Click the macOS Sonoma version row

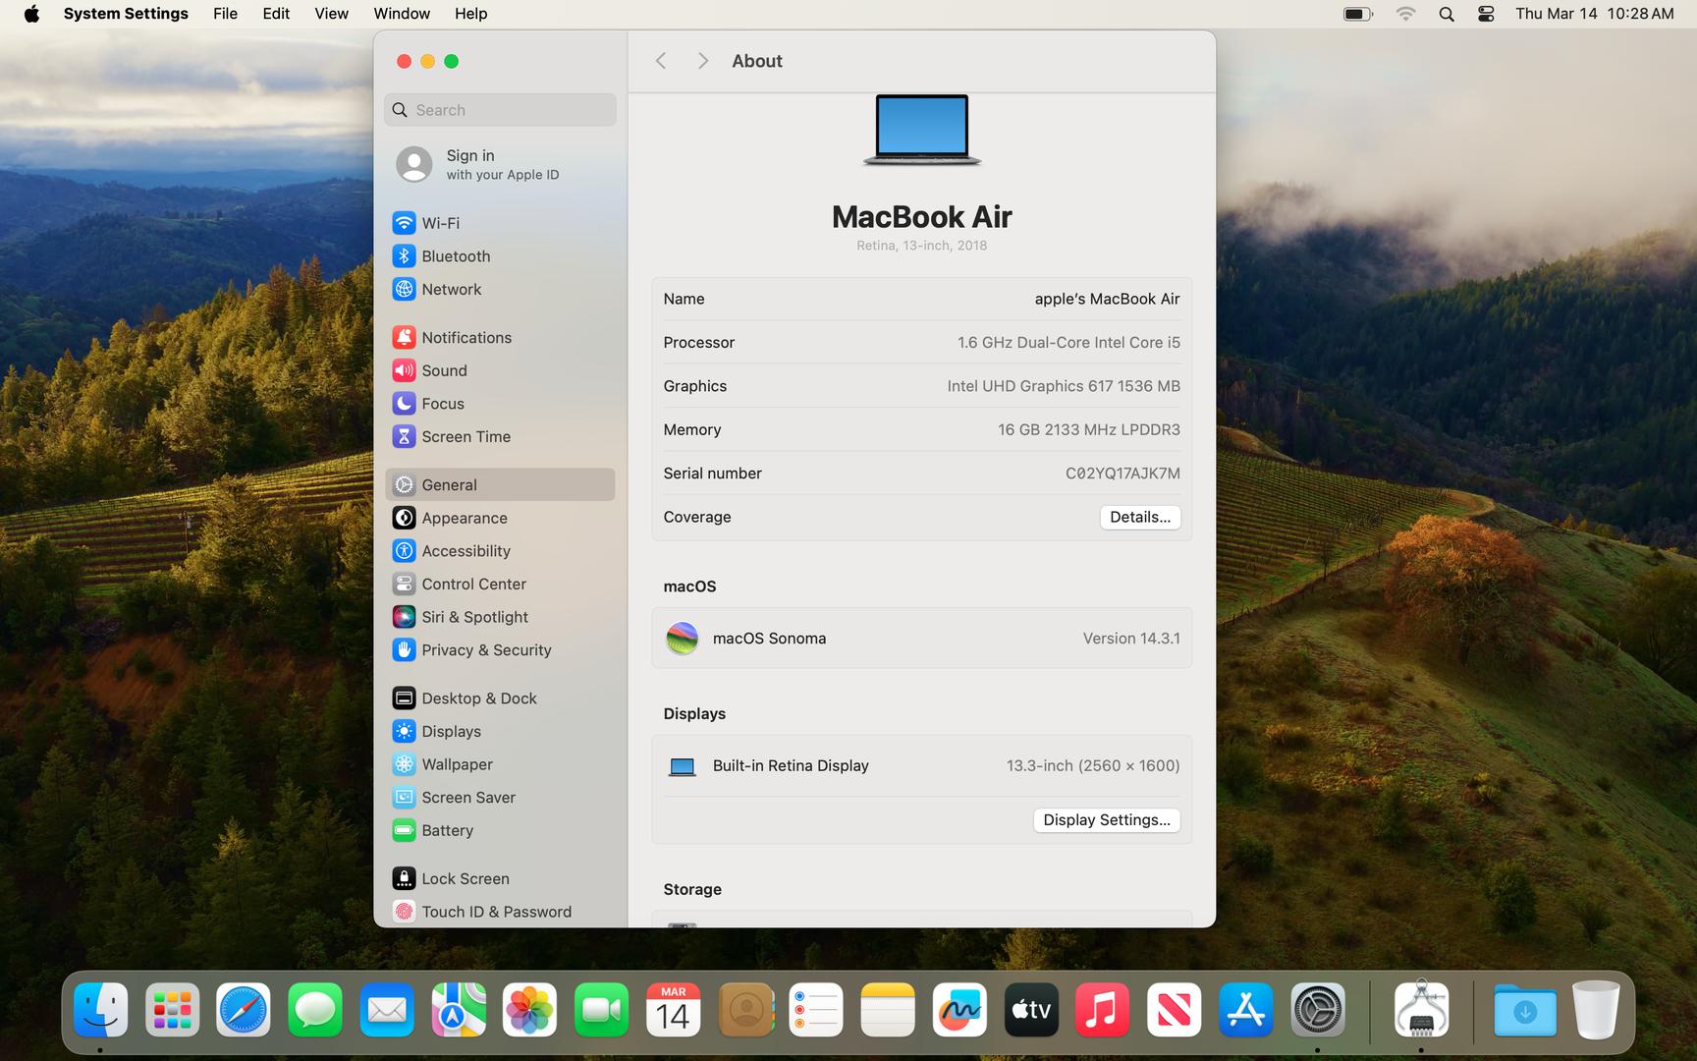pos(921,639)
